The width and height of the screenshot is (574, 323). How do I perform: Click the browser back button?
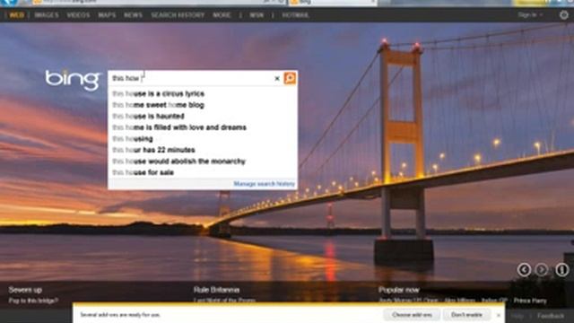[9, 2]
